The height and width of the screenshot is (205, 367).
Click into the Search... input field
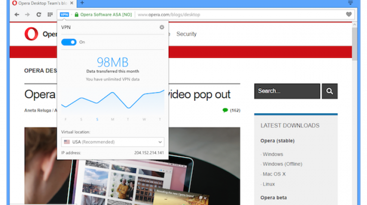click(x=287, y=91)
